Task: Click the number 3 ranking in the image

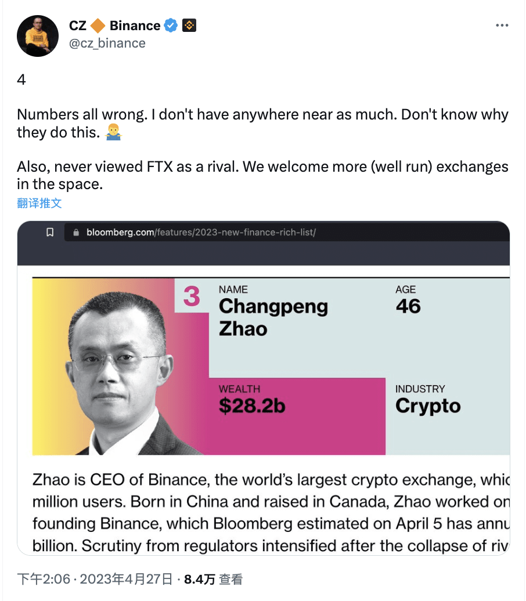Action: (192, 297)
